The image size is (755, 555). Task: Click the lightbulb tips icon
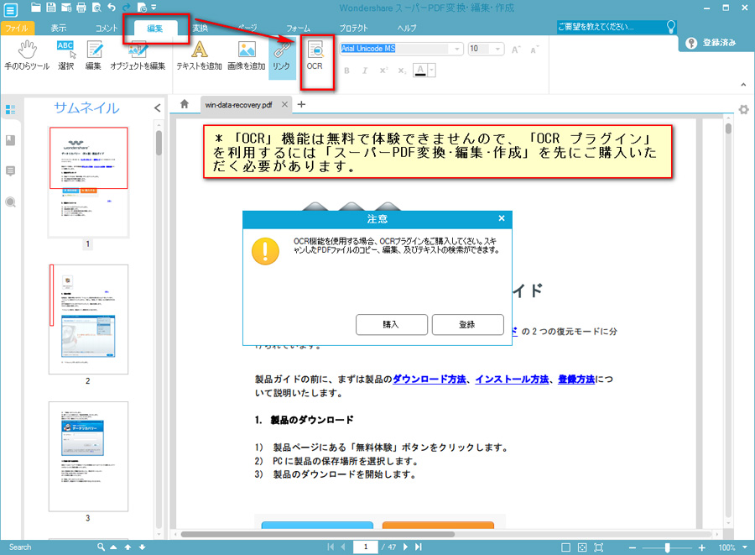pyautogui.click(x=670, y=27)
